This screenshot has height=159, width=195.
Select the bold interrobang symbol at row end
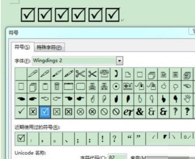pos(187,112)
